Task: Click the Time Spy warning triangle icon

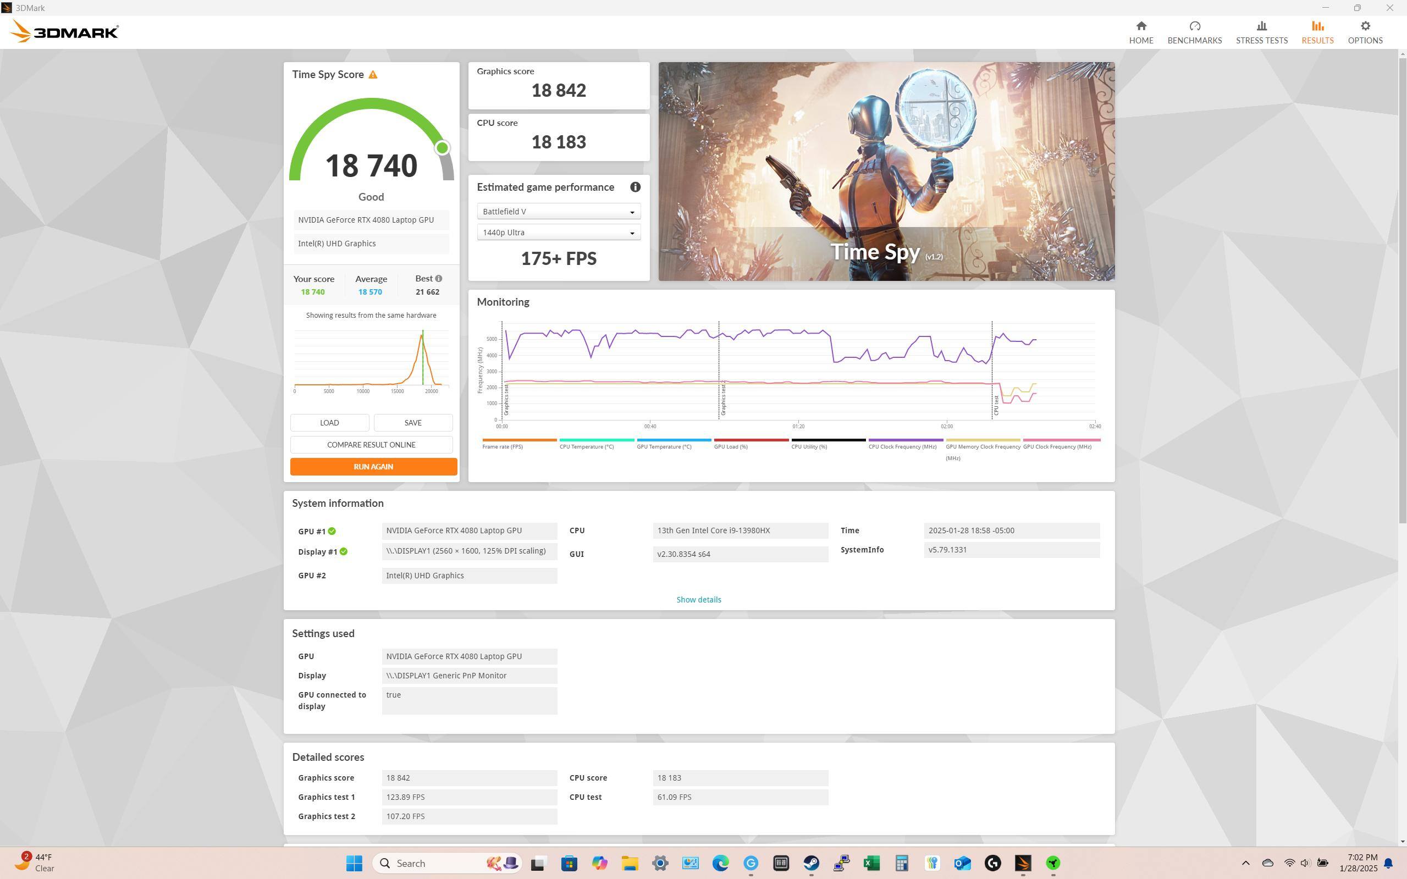Action: [373, 75]
